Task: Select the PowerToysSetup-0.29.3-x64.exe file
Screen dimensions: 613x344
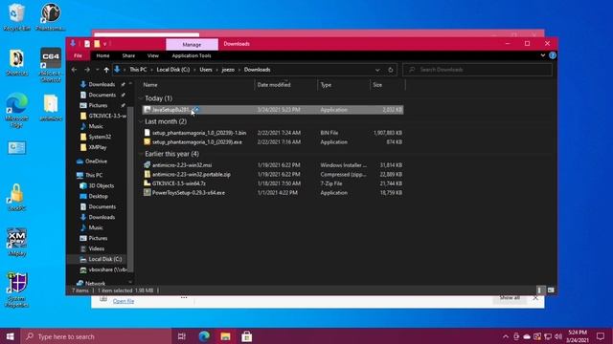Action: [272, 193]
